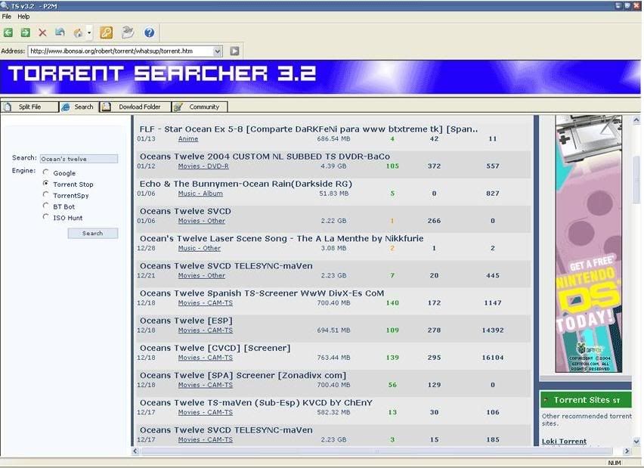
Task: Click Movies - Other link under Oceans Twelve SVCD 01/06
Action: pyautogui.click(x=202, y=221)
